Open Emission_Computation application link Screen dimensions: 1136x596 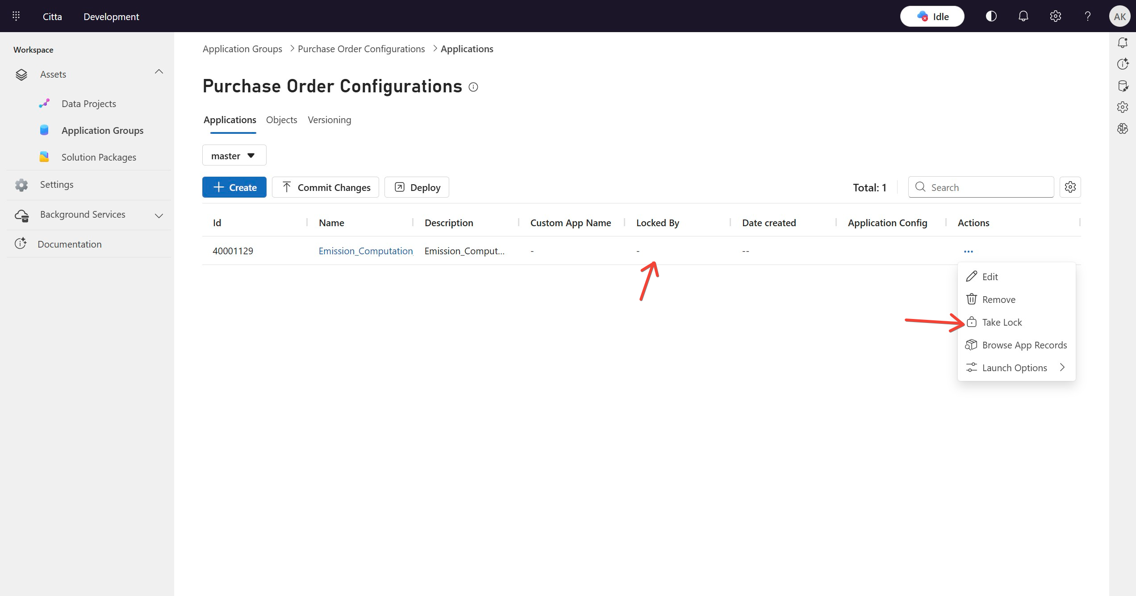tap(365, 251)
